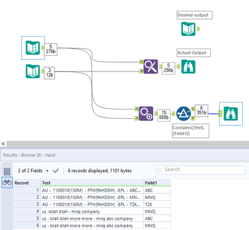
Task: Select Field1 cell MNQ in record 2
Action: coord(157,197)
